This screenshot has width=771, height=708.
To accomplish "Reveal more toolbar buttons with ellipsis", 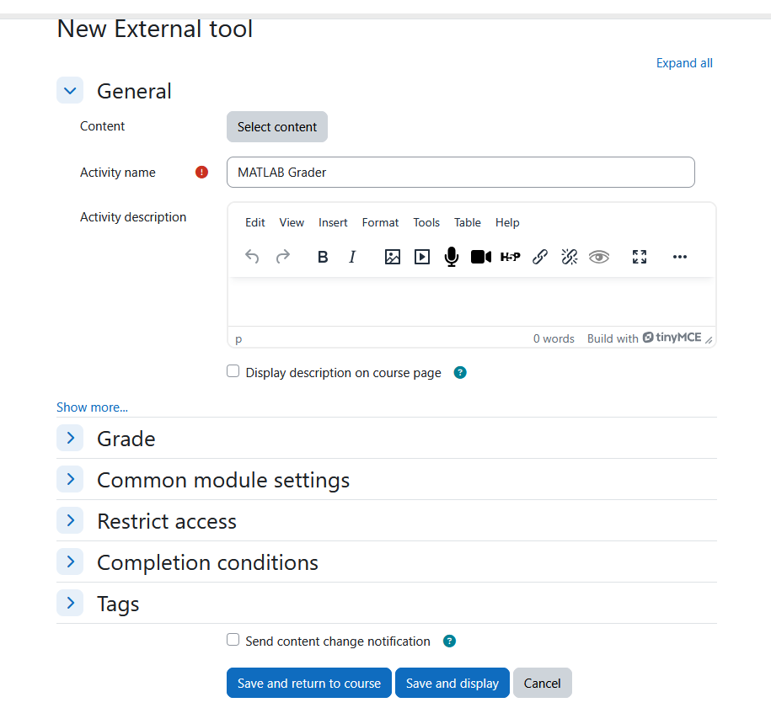I will (679, 257).
